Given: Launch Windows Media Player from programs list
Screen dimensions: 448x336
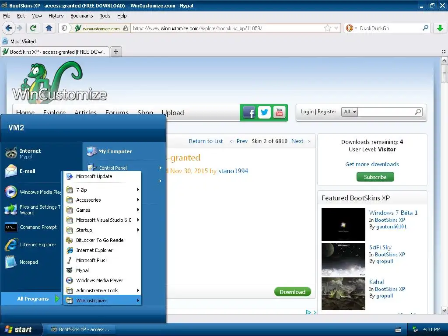Looking at the screenshot, I should pyautogui.click(x=102, y=280).
